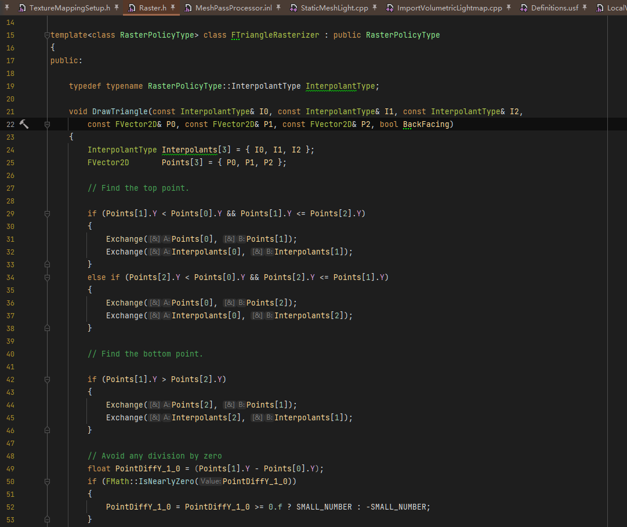Click Interpolants[3] array declaration on line 24
Screen dimensions: 627x527
197,150
